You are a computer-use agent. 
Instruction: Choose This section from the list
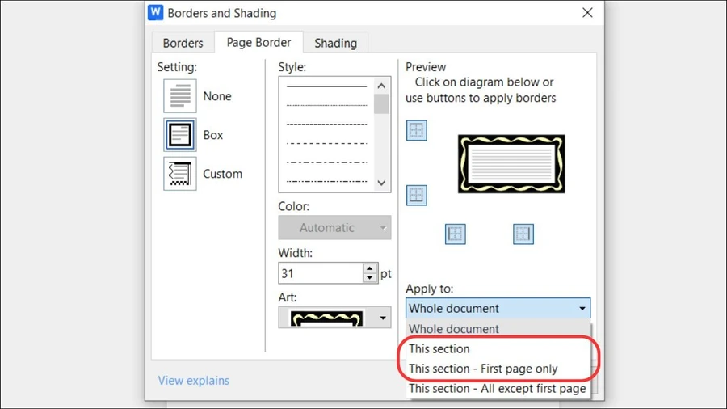pos(498,348)
